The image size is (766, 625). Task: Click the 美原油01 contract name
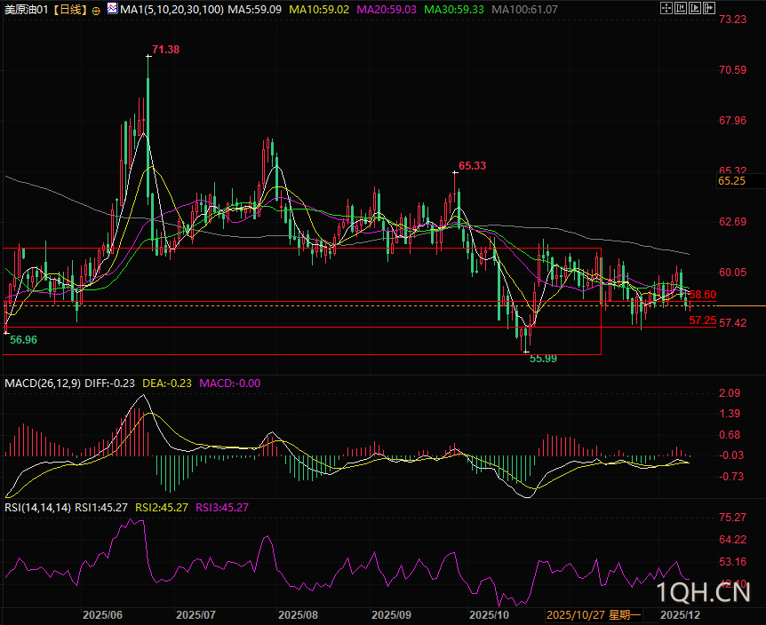coord(28,10)
